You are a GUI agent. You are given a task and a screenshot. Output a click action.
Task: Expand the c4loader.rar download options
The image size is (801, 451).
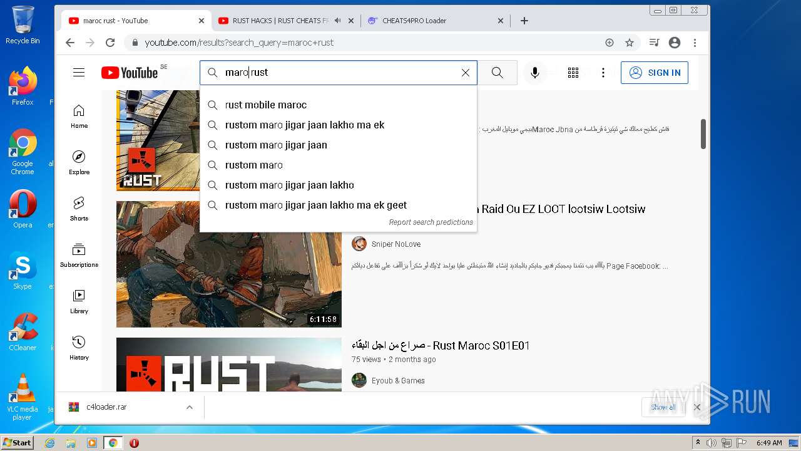point(189,407)
